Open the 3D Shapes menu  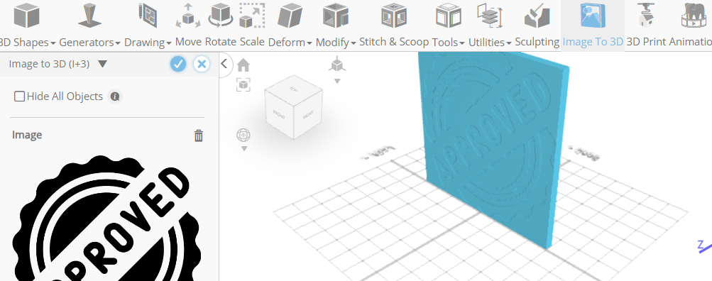coord(27,25)
